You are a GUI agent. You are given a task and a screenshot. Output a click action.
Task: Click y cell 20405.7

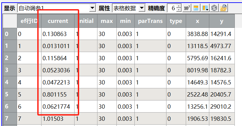[222, 94]
